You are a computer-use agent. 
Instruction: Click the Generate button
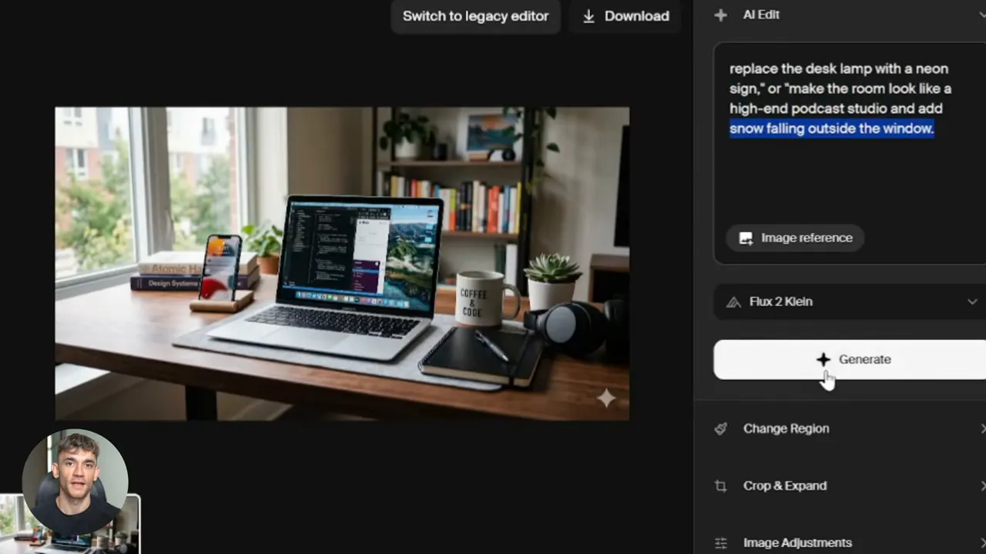coord(850,359)
